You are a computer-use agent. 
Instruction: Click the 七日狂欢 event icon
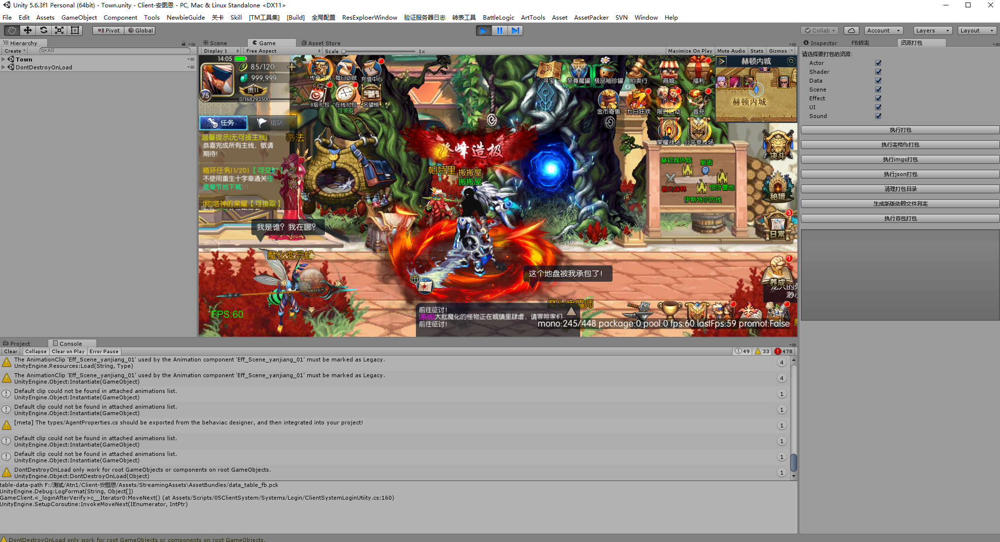tap(638, 102)
